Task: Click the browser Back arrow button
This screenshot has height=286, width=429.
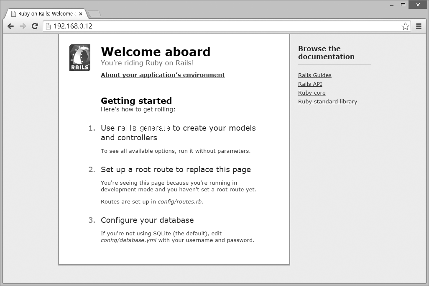Action: [11, 26]
